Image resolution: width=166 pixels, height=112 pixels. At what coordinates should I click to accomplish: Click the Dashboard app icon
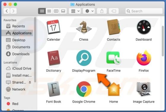tap(144, 27)
